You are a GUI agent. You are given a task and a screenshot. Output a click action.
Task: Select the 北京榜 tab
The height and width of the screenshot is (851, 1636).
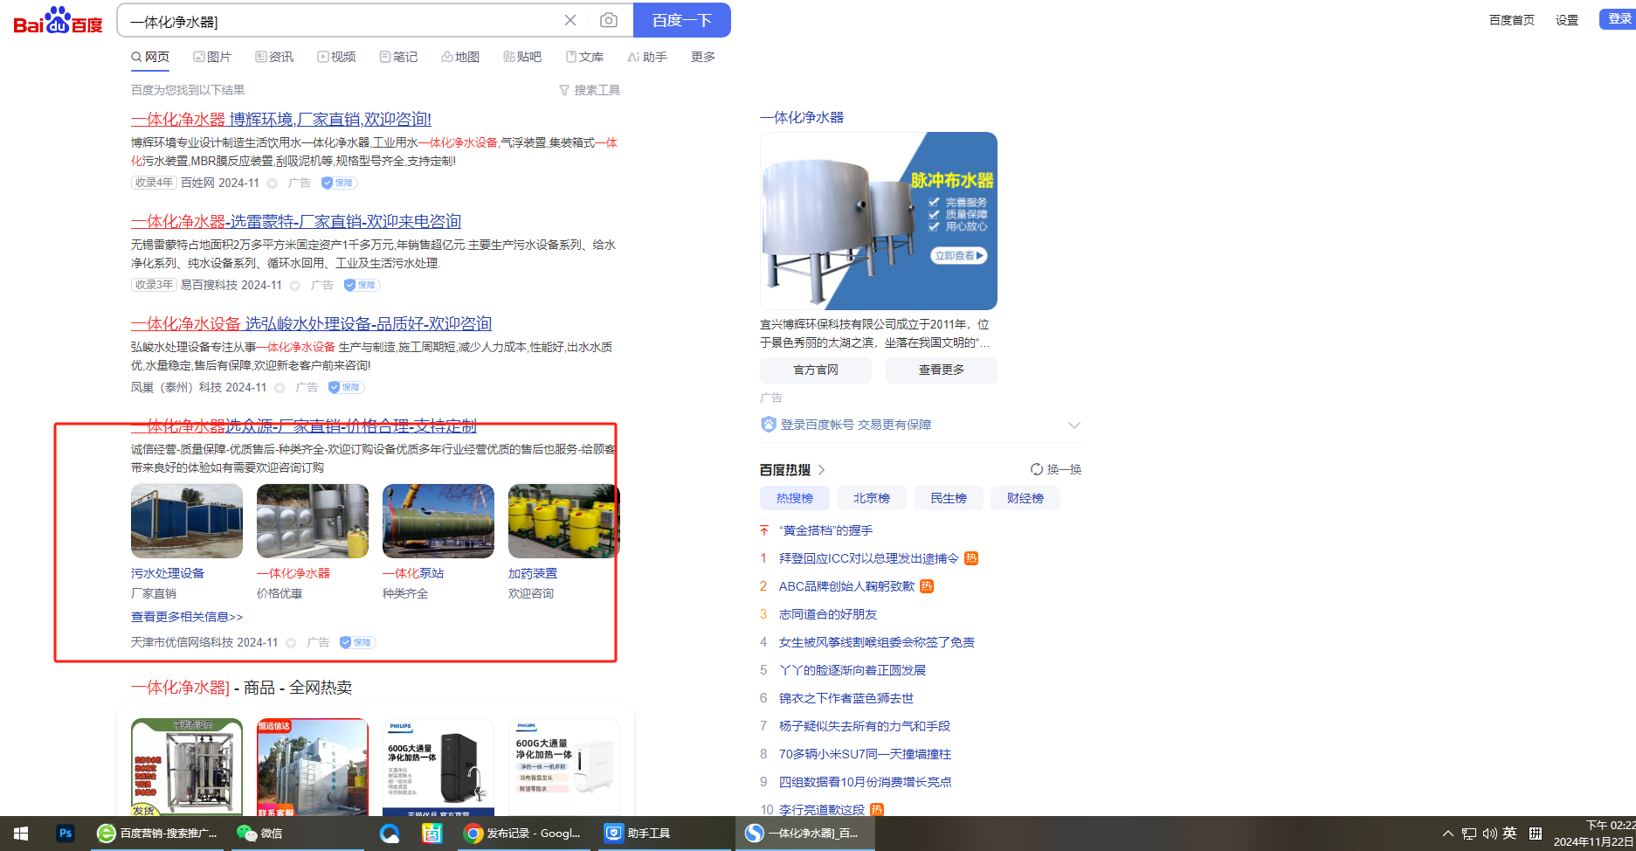pos(872,498)
